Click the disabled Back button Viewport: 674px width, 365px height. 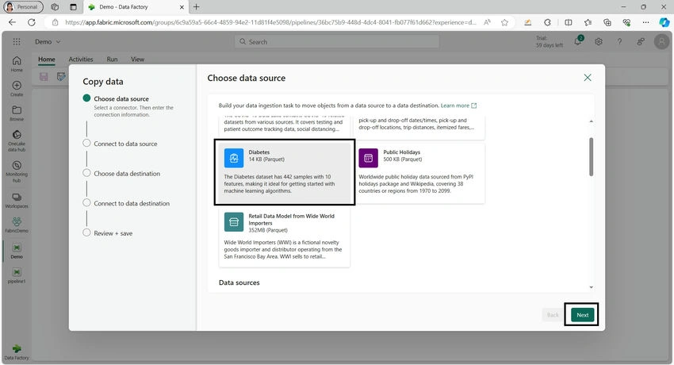pos(553,315)
